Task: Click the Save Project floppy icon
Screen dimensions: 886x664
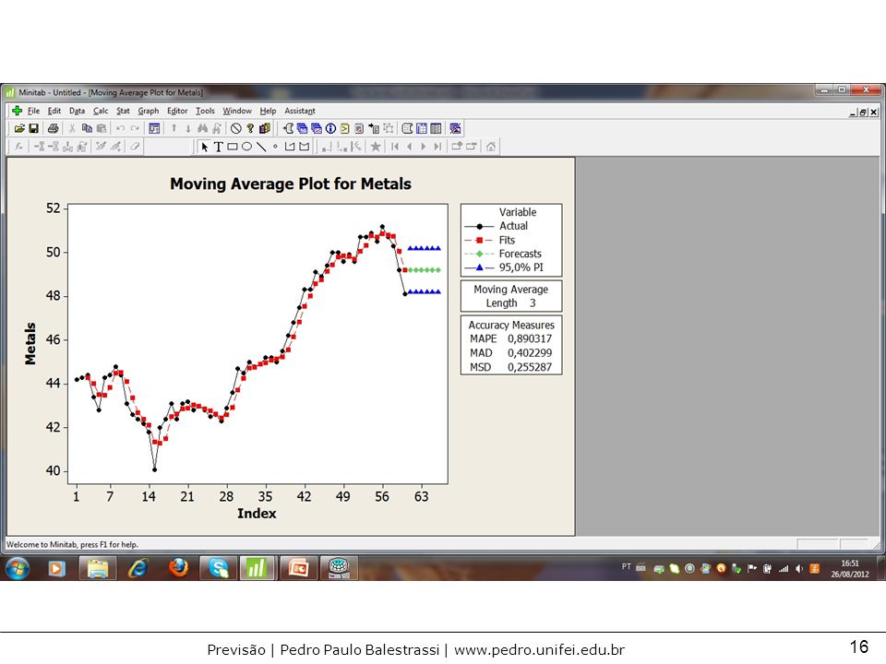Action: pyautogui.click(x=33, y=129)
